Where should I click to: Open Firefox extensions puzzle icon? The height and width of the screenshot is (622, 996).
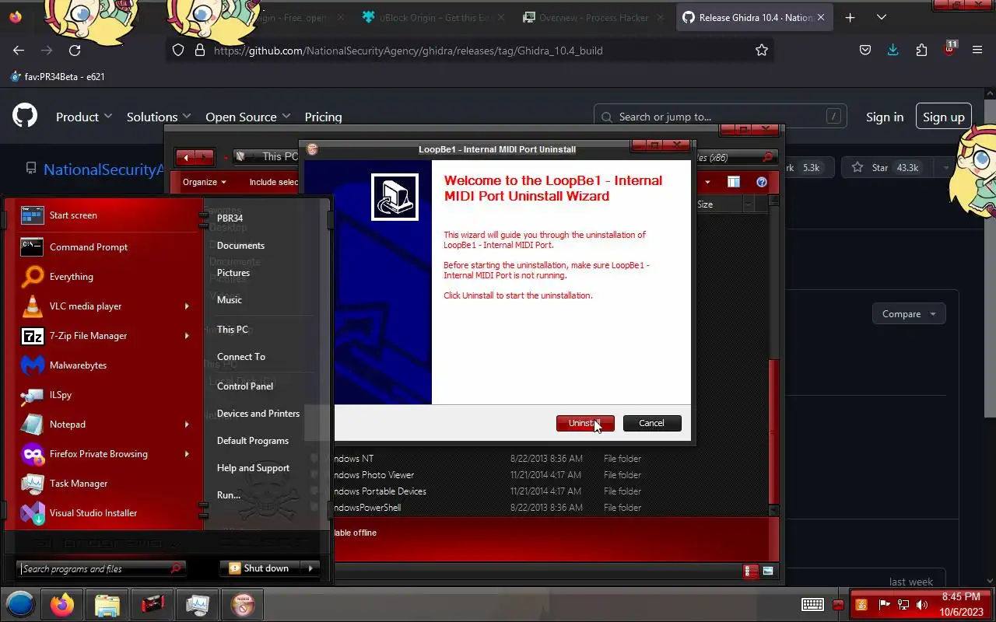[x=921, y=51]
